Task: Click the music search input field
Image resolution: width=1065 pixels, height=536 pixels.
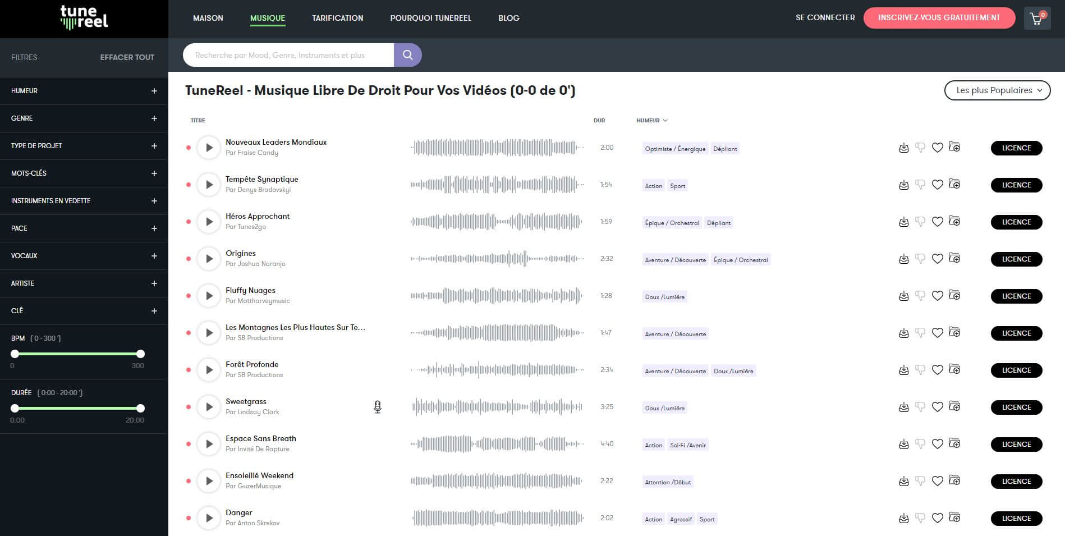Action: point(288,55)
